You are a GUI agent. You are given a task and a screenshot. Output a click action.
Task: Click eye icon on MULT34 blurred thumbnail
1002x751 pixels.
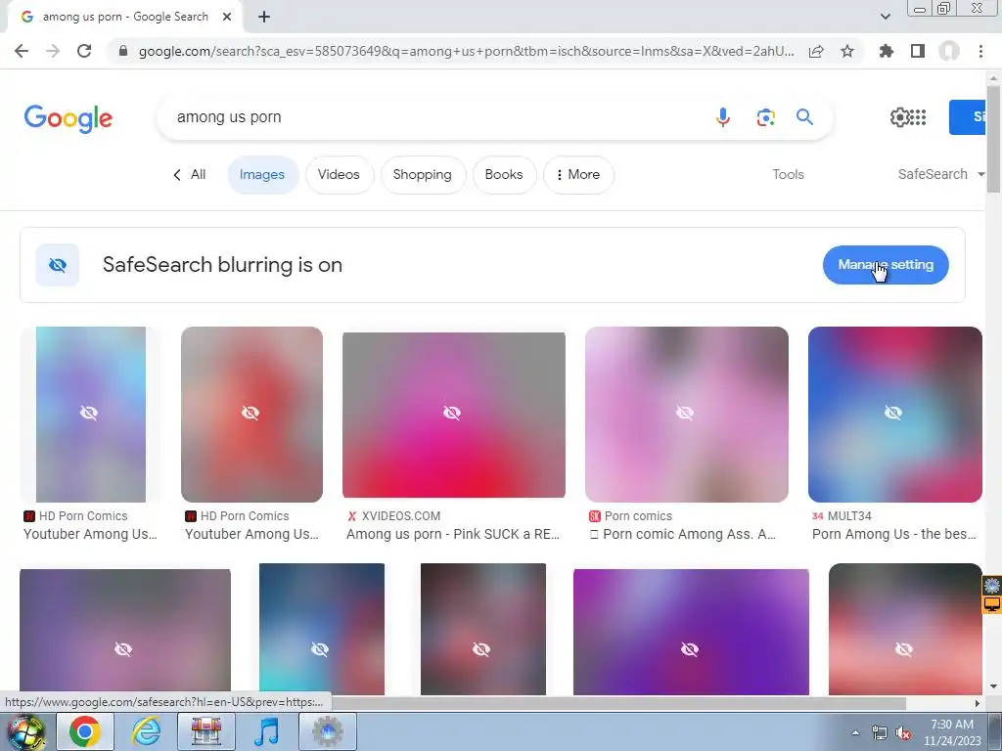893,414
